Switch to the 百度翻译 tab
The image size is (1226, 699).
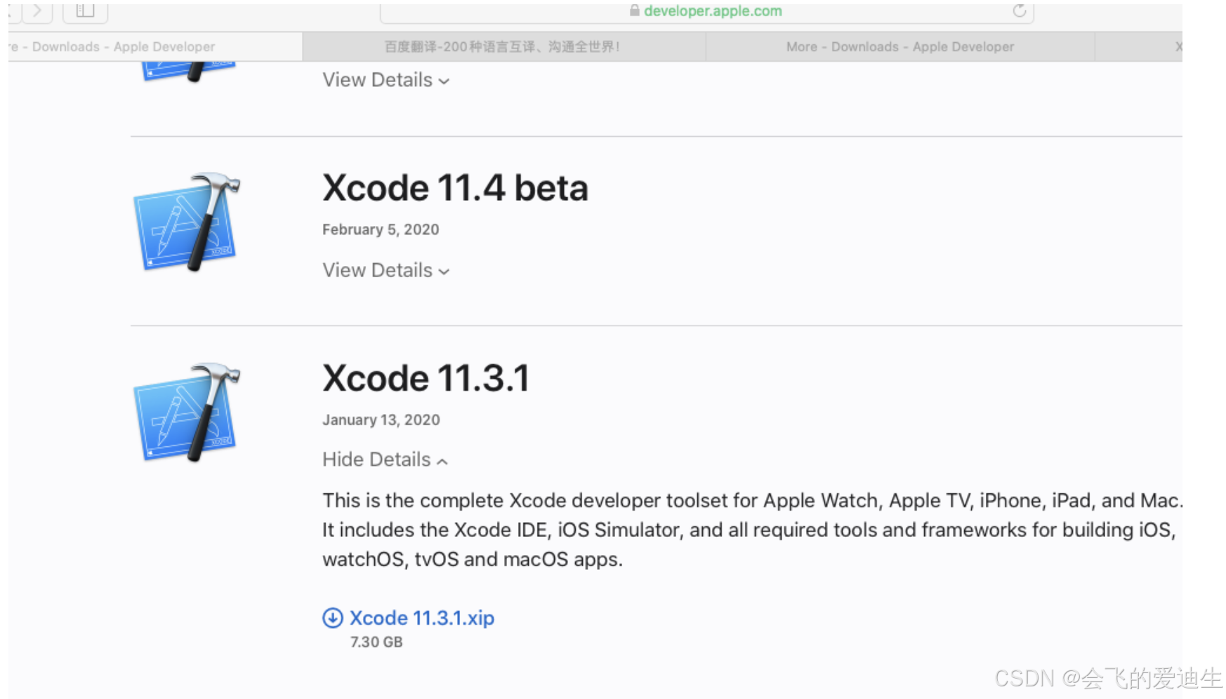tap(503, 47)
